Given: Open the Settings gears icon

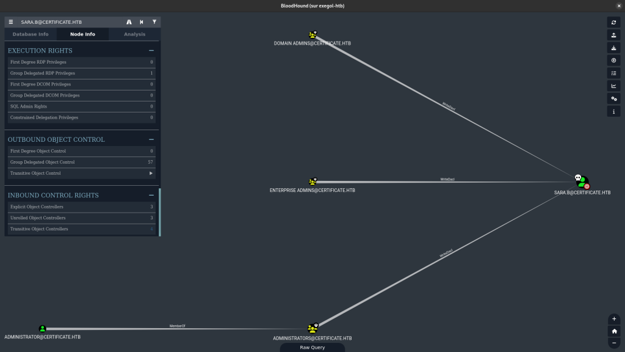Looking at the screenshot, I should point(614,99).
